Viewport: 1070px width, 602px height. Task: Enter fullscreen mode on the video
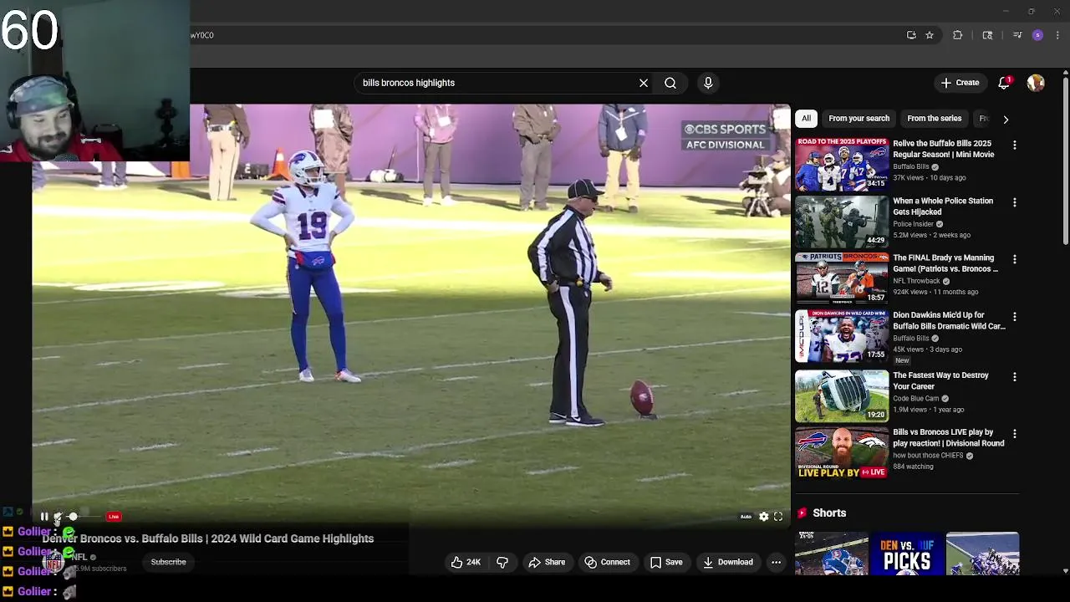pyautogui.click(x=778, y=517)
